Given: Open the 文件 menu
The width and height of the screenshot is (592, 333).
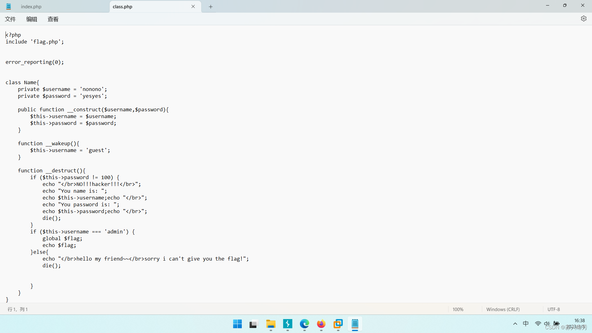Looking at the screenshot, I should pyautogui.click(x=10, y=19).
